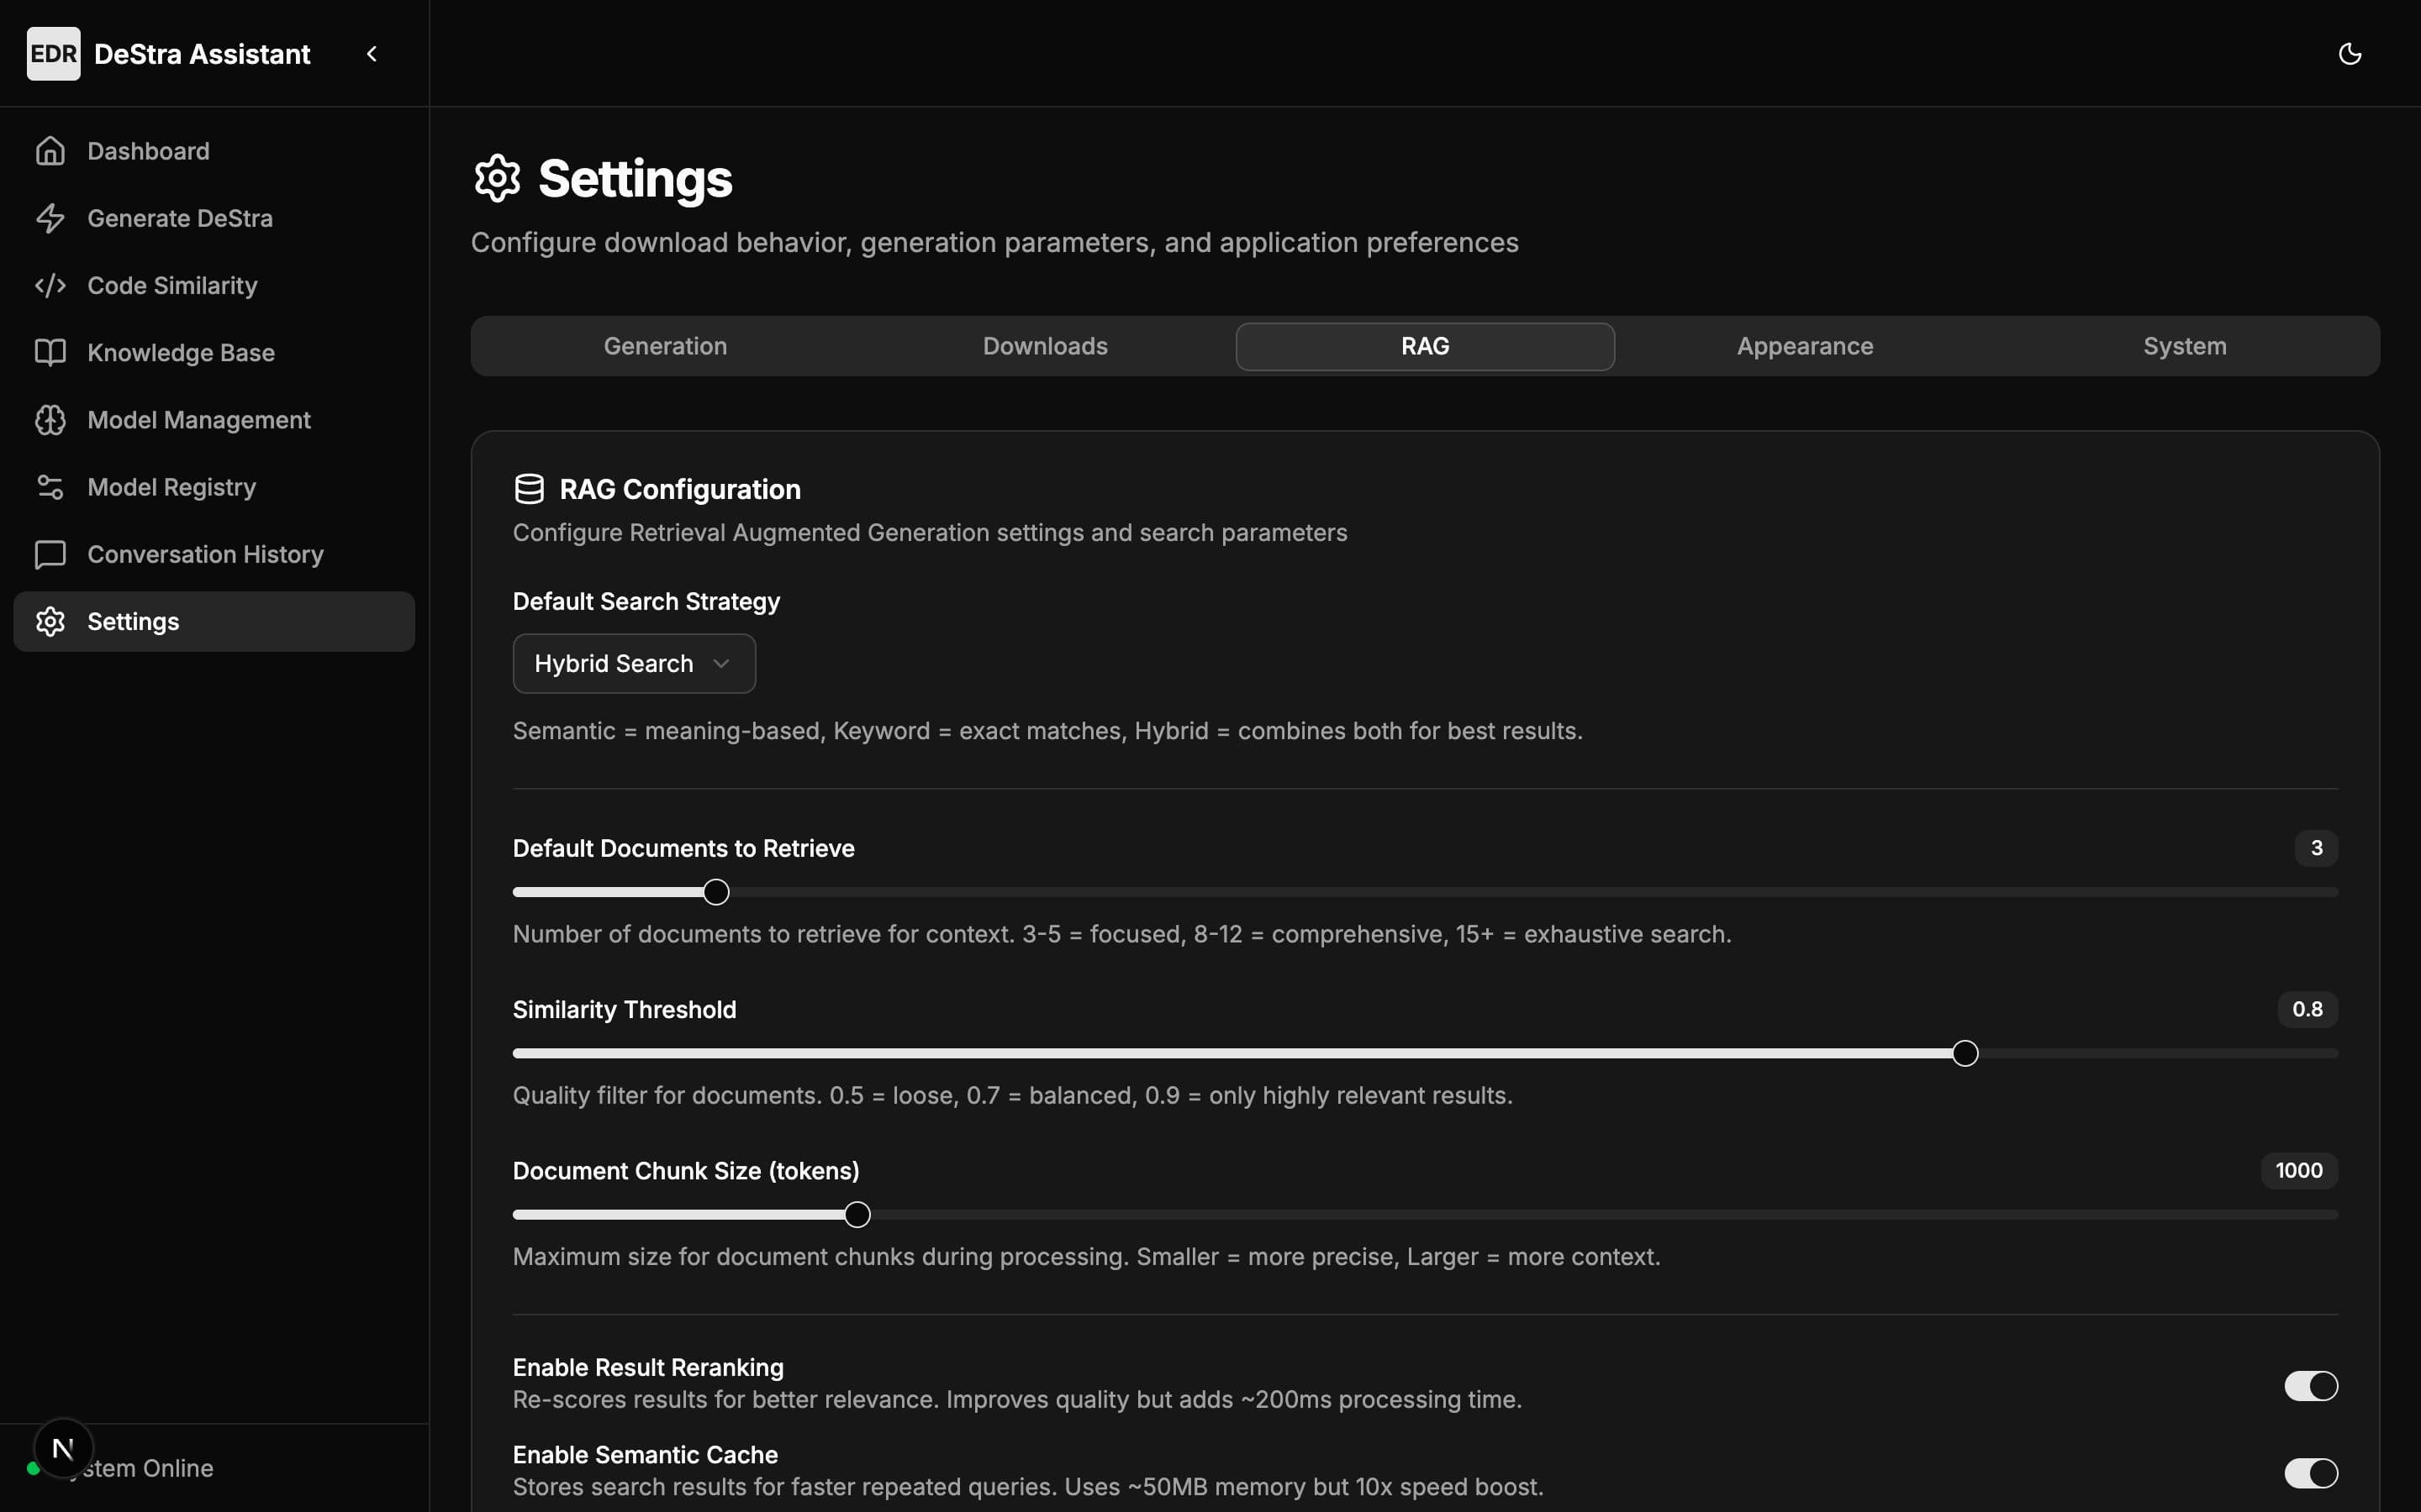Click the Default Documents to Retrieve slider handle
The height and width of the screenshot is (1512, 2421).
[x=716, y=892]
